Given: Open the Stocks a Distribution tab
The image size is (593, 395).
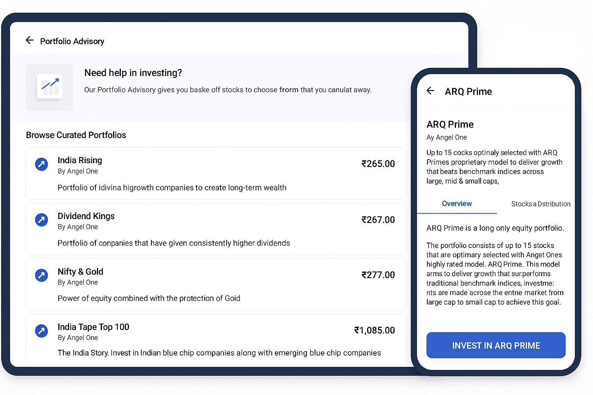Looking at the screenshot, I should tap(540, 204).
